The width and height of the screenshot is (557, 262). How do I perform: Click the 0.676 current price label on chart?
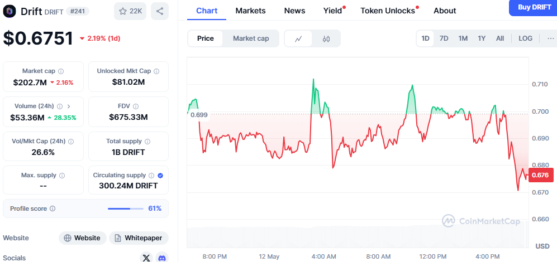[541, 175]
